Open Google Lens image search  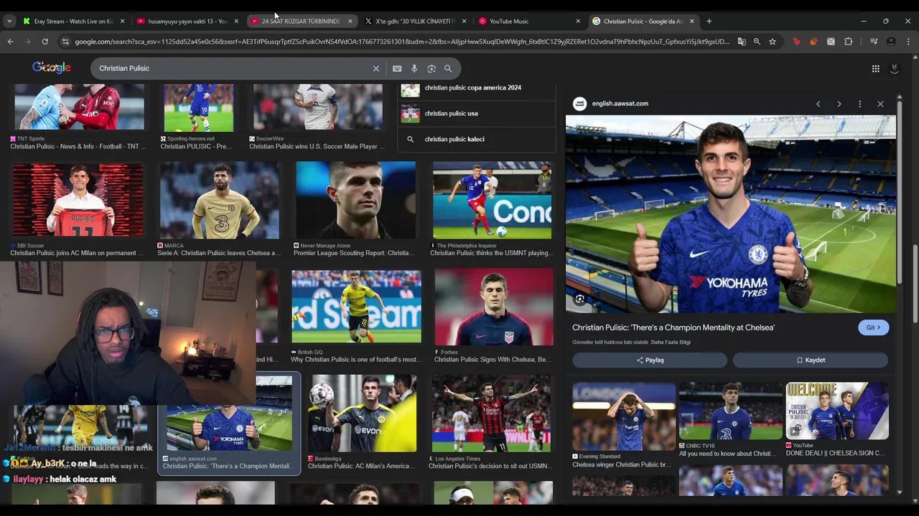click(x=431, y=69)
